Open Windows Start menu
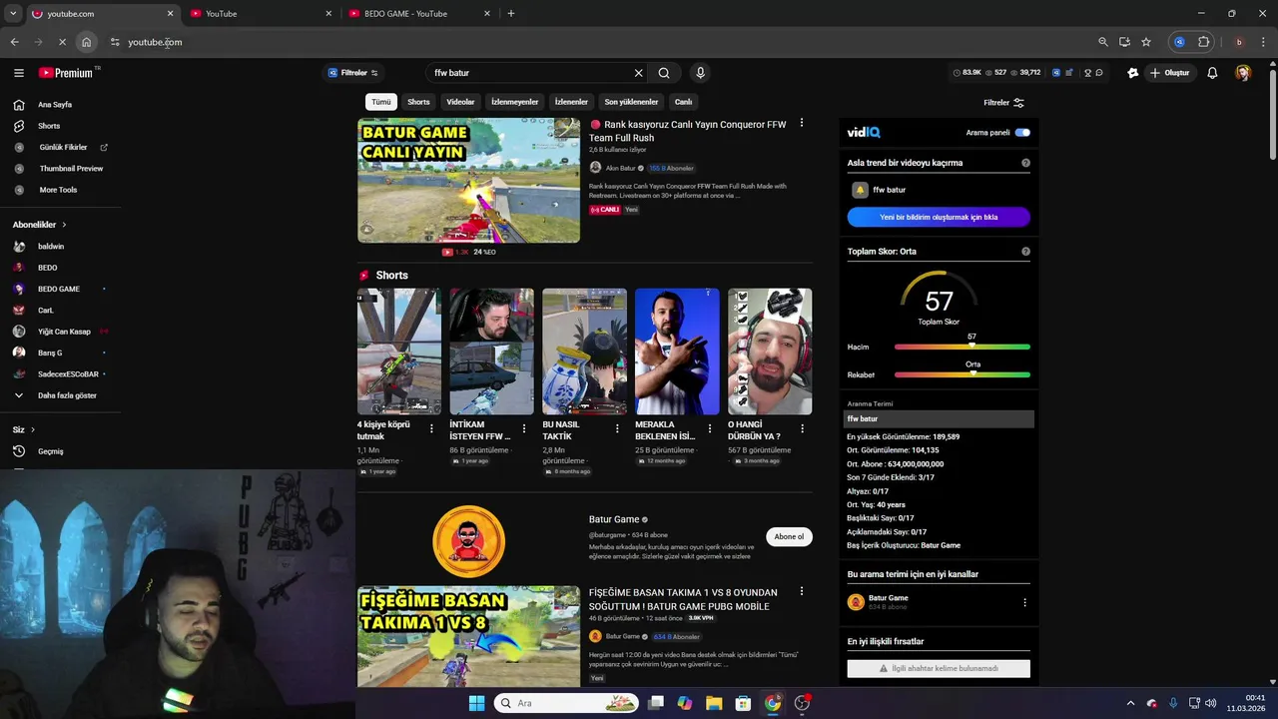1278x719 pixels. [476, 703]
